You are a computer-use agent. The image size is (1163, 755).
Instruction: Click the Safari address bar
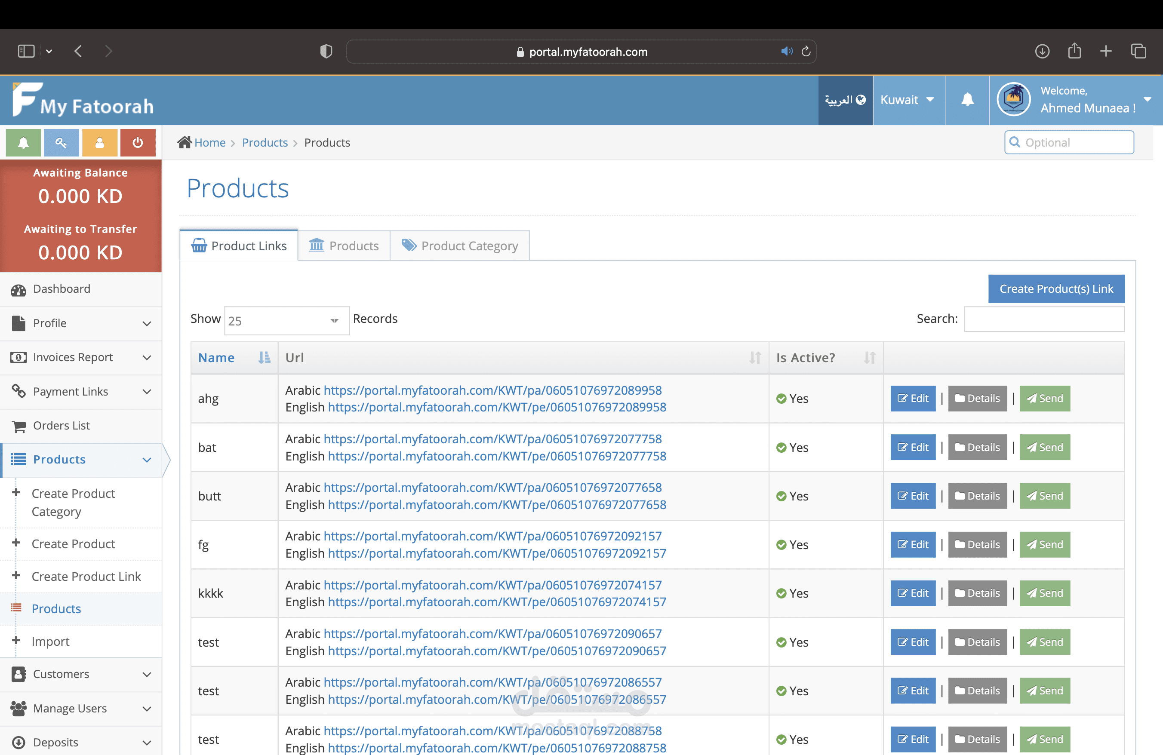[581, 51]
